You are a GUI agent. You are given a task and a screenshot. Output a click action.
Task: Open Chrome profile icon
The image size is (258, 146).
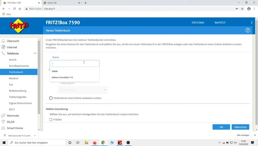click(x=249, y=9)
